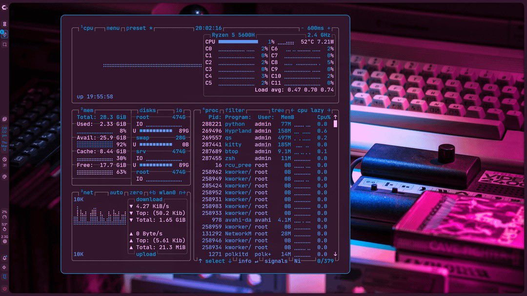
Task: Select kworker row with PID 258962
Action: tap(264, 172)
